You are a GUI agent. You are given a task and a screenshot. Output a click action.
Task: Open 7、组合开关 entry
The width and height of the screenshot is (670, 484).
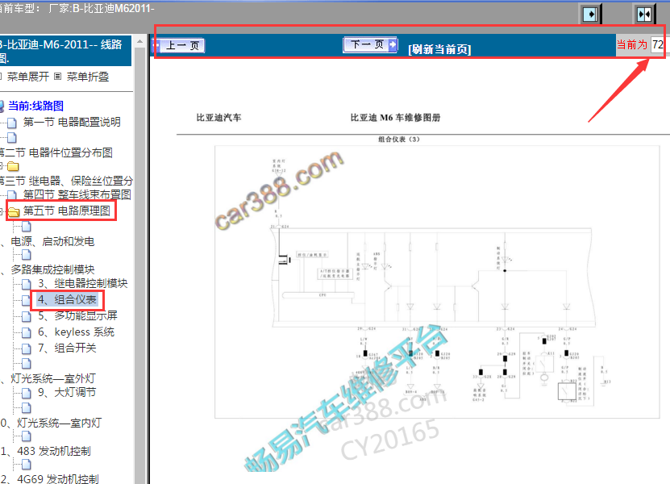[67, 348]
